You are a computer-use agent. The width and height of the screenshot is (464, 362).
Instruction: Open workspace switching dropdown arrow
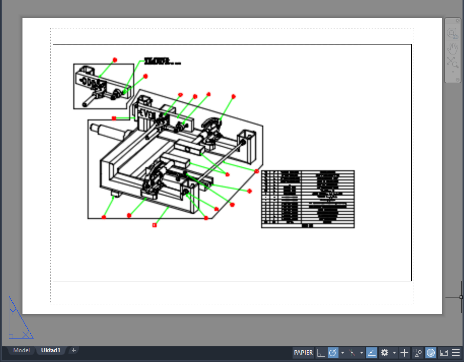click(394, 353)
